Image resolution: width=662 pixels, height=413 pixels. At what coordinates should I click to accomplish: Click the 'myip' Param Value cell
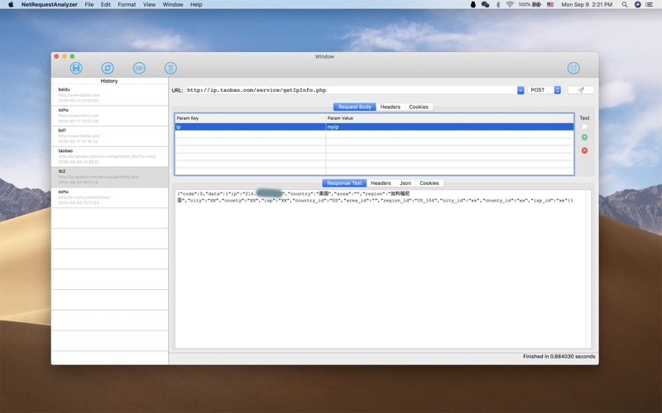coord(449,127)
